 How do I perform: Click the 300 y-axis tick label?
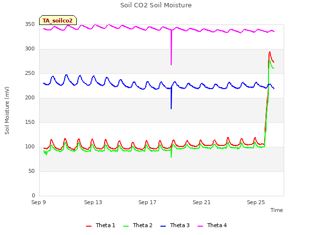tap(30, 49)
